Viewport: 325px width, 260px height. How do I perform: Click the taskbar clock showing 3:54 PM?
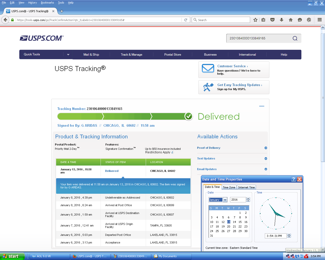(x=316, y=256)
